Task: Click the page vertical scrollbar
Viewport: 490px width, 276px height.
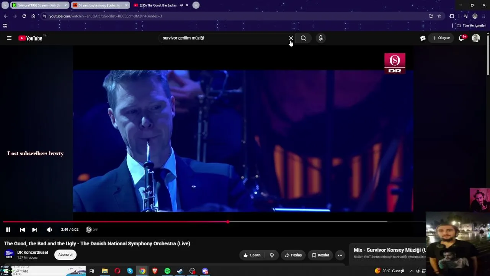Action: click(488, 56)
